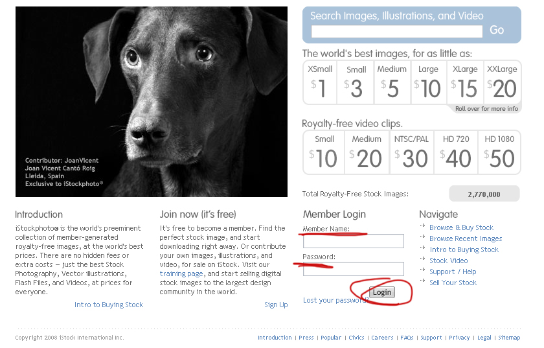
Task: Select the XXLarge $20 image price
Action: pos(503,82)
